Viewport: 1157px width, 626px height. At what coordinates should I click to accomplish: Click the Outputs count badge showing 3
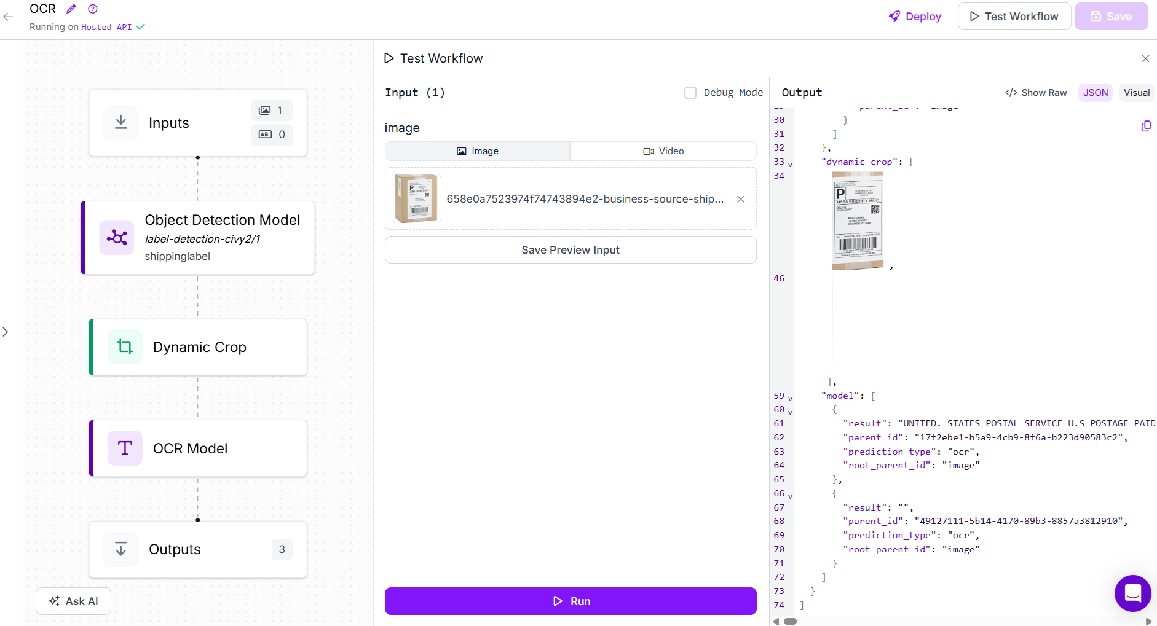(x=282, y=549)
